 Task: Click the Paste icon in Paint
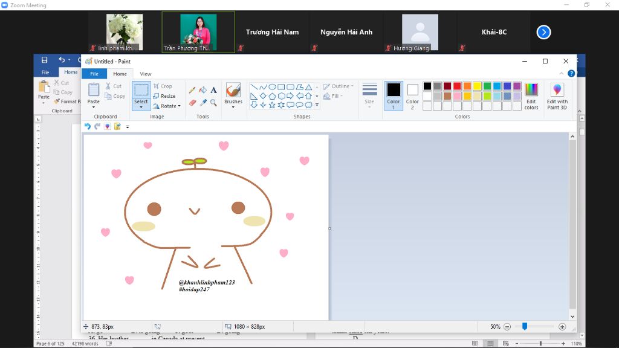(94, 91)
